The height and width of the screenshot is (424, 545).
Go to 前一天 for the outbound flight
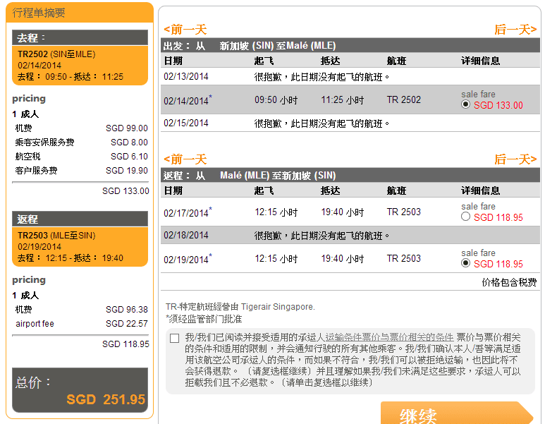click(185, 30)
